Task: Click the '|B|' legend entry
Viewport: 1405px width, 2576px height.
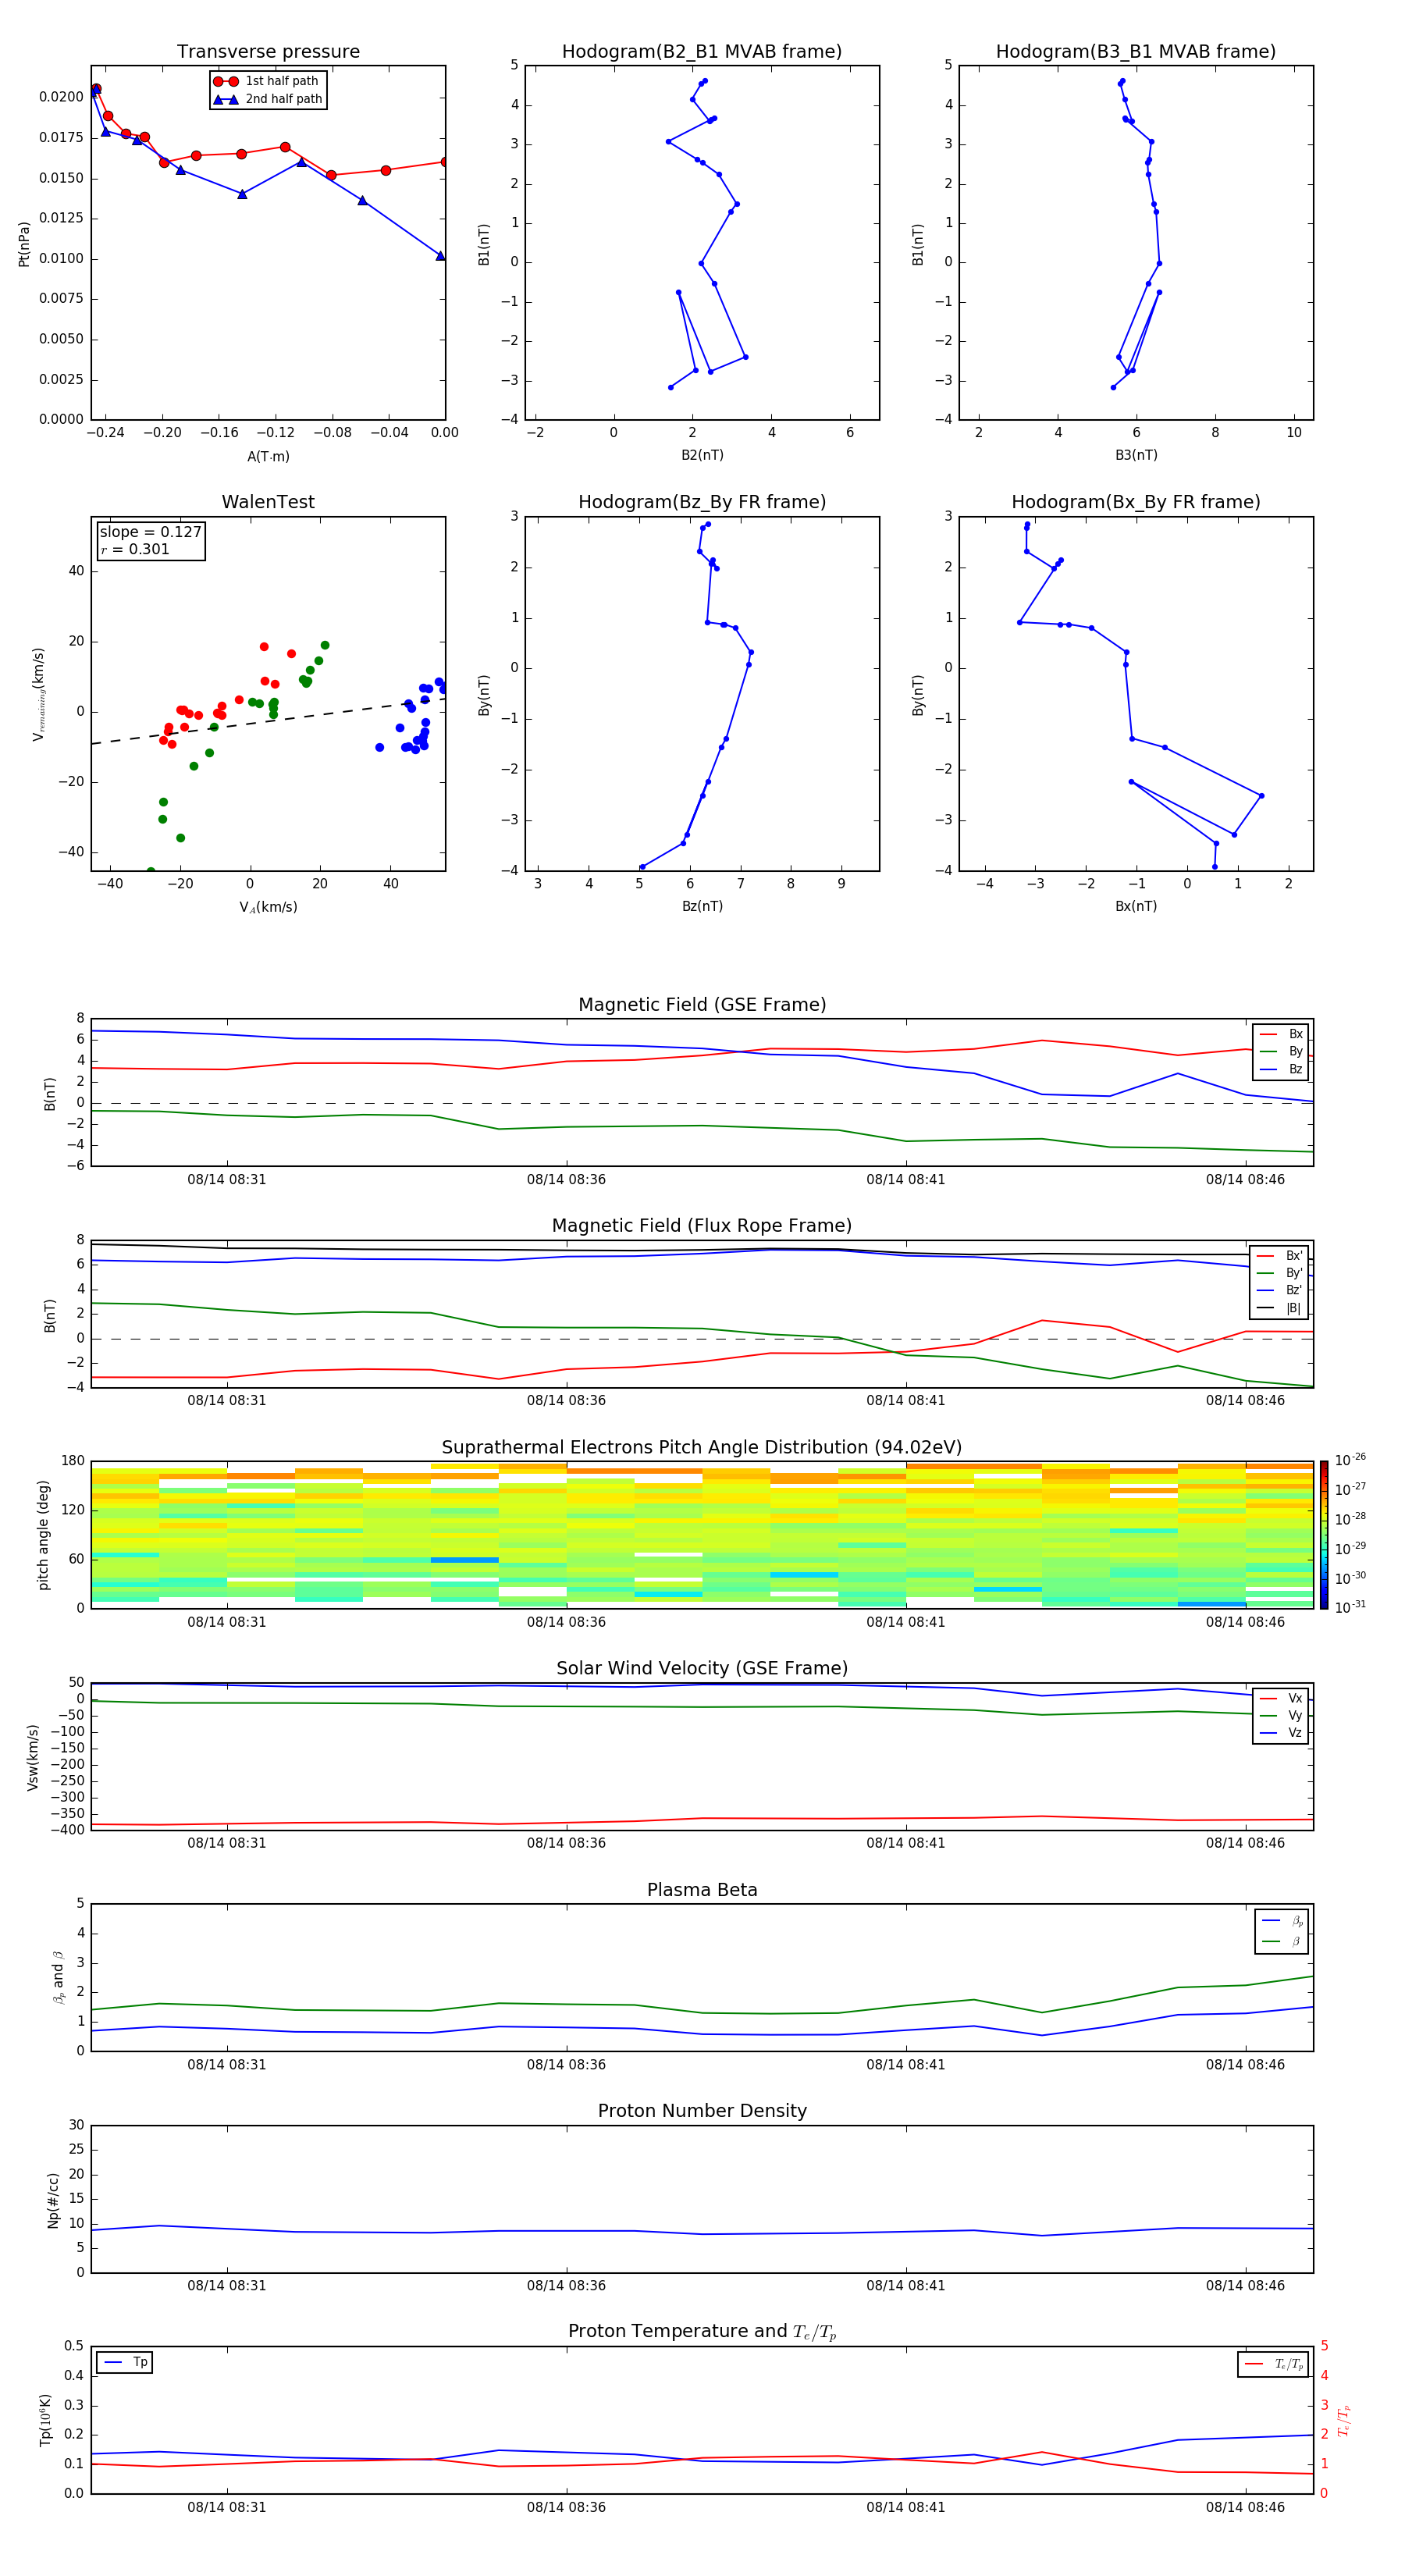Action: click(1280, 1308)
